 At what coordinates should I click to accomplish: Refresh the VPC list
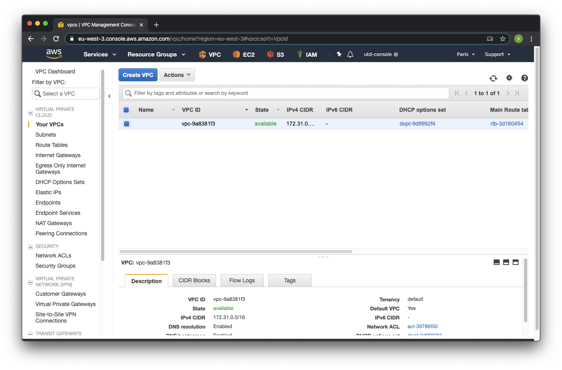click(x=493, y=78)
